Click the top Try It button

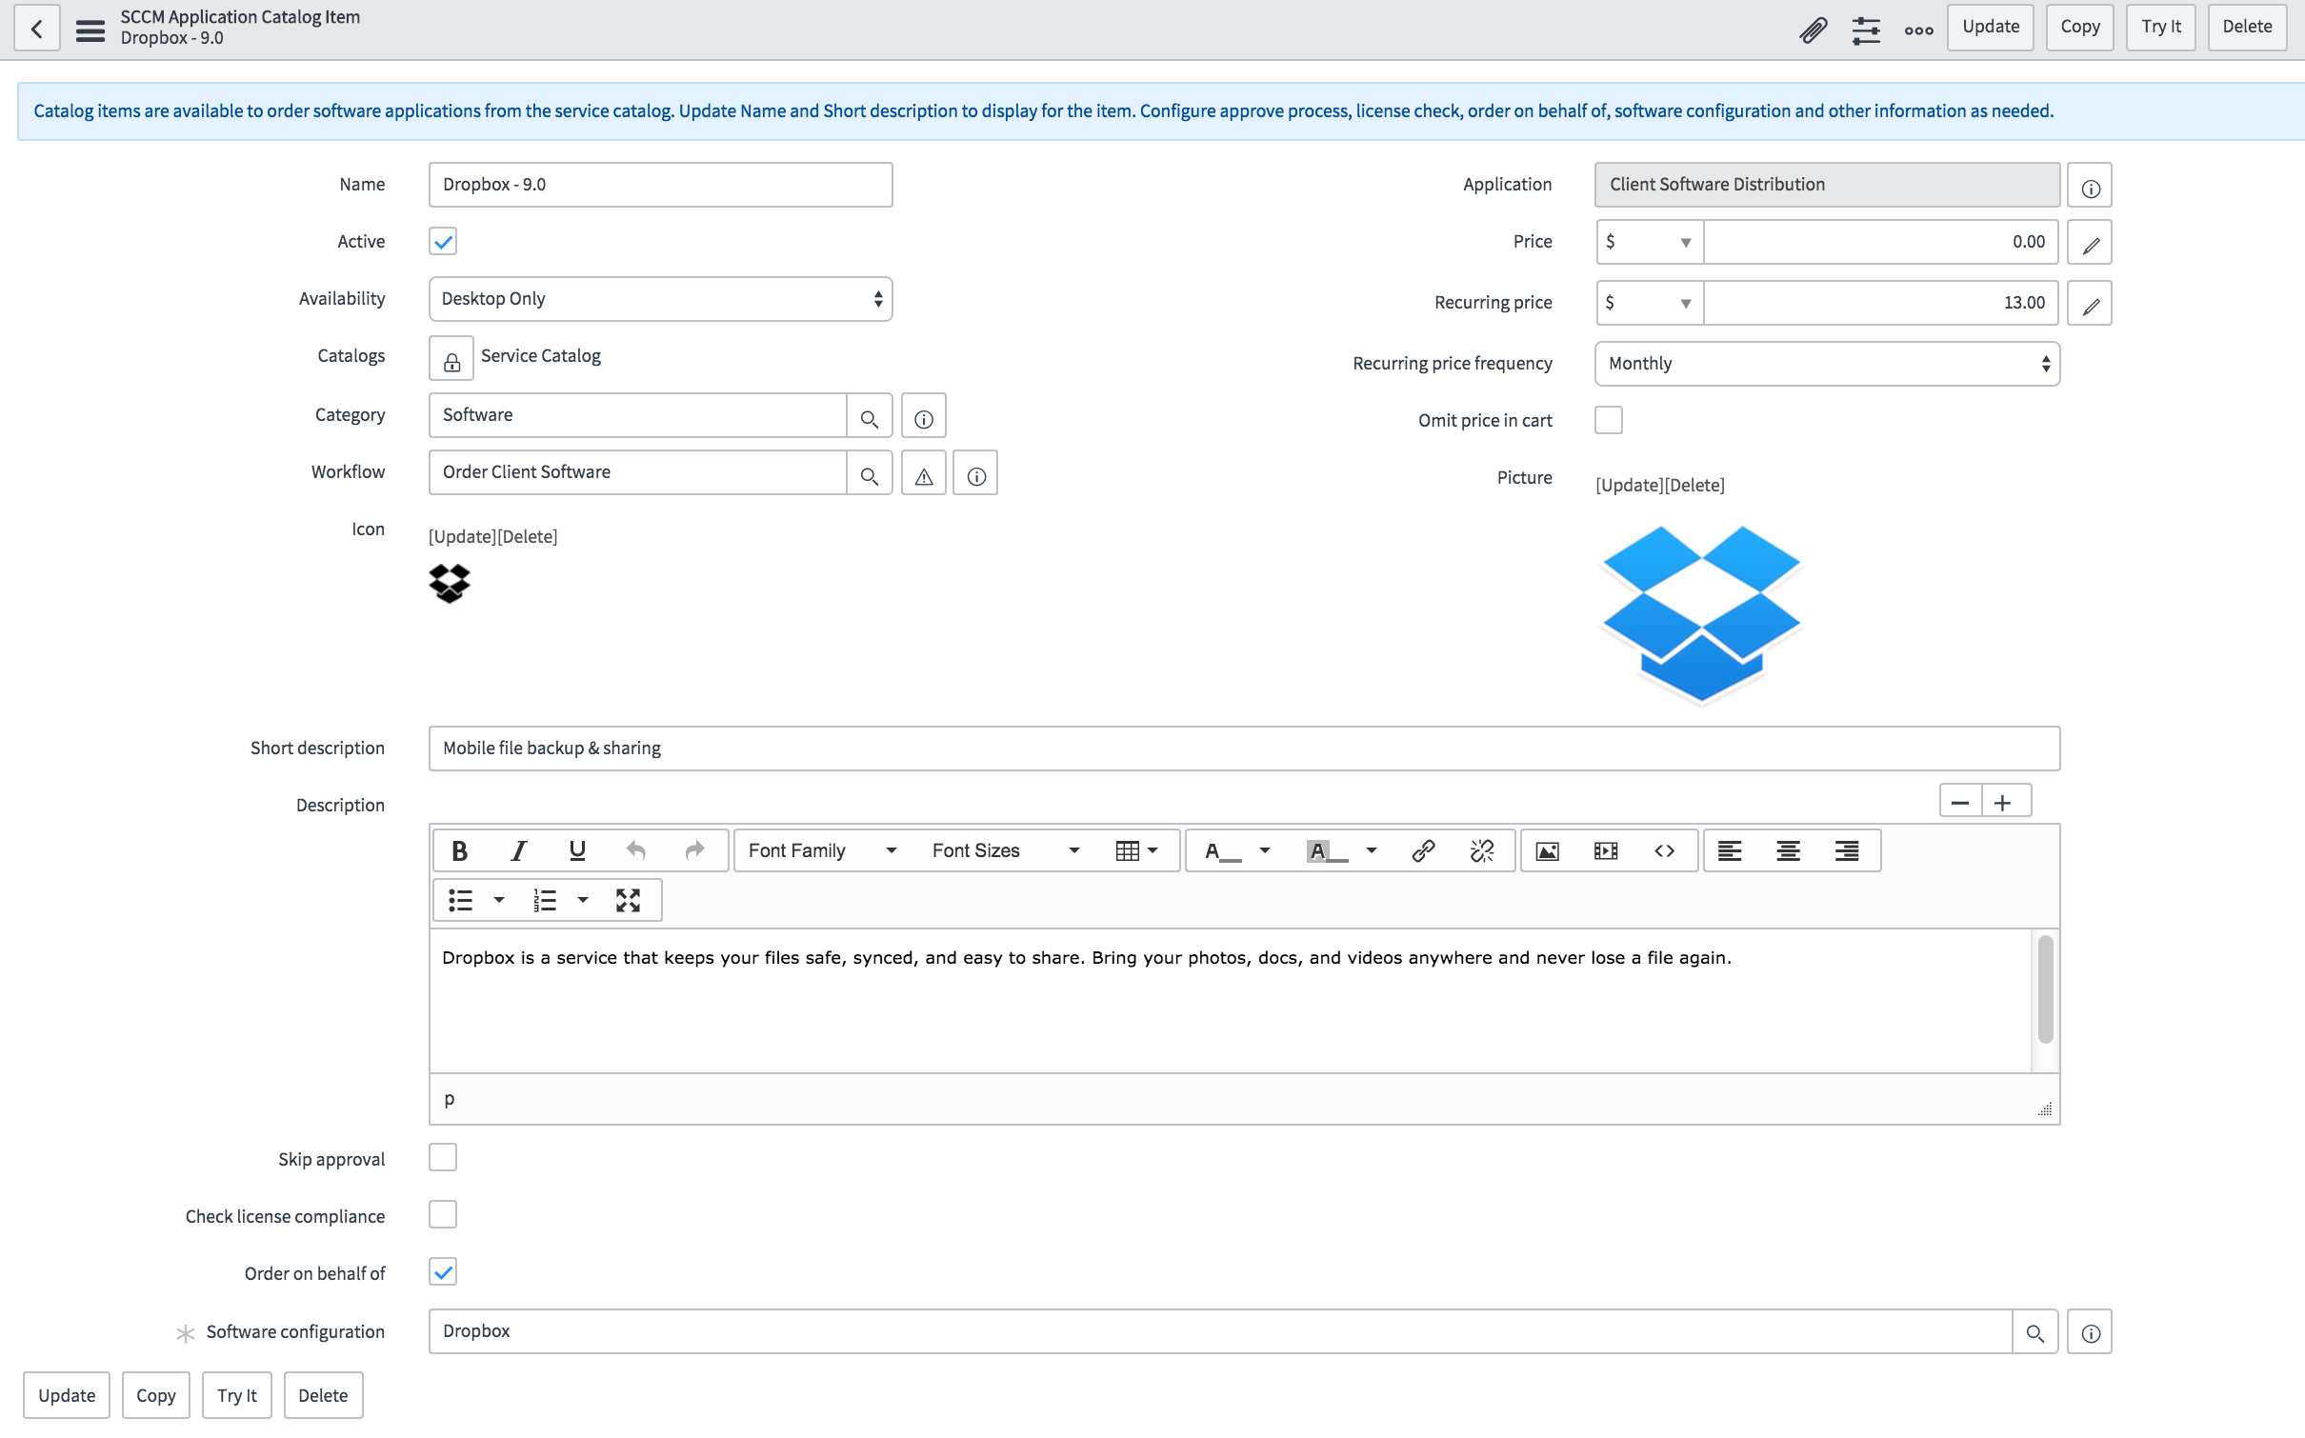click(x=2161, y=27)
